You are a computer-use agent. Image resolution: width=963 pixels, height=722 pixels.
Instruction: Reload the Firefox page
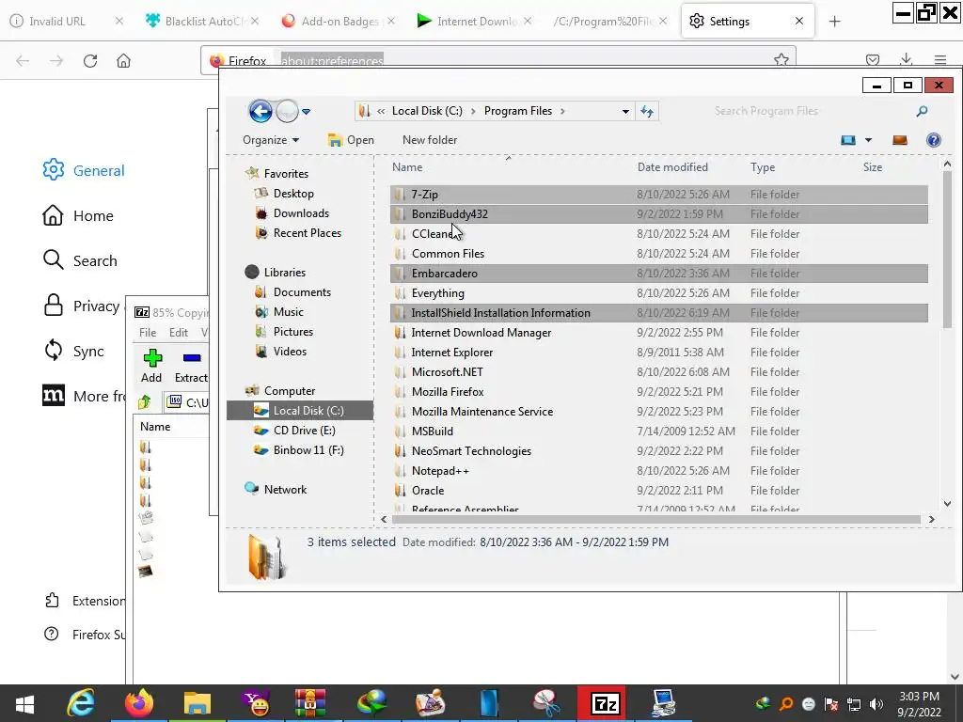[x=90, y=61]
